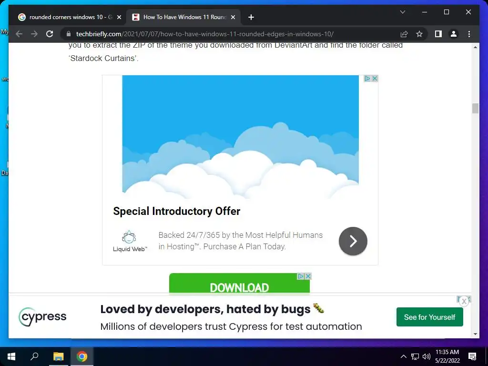Click the Cypress logo in the banner
The height and width of the screenshot is (366, 488).
click(x=42, y=317)
